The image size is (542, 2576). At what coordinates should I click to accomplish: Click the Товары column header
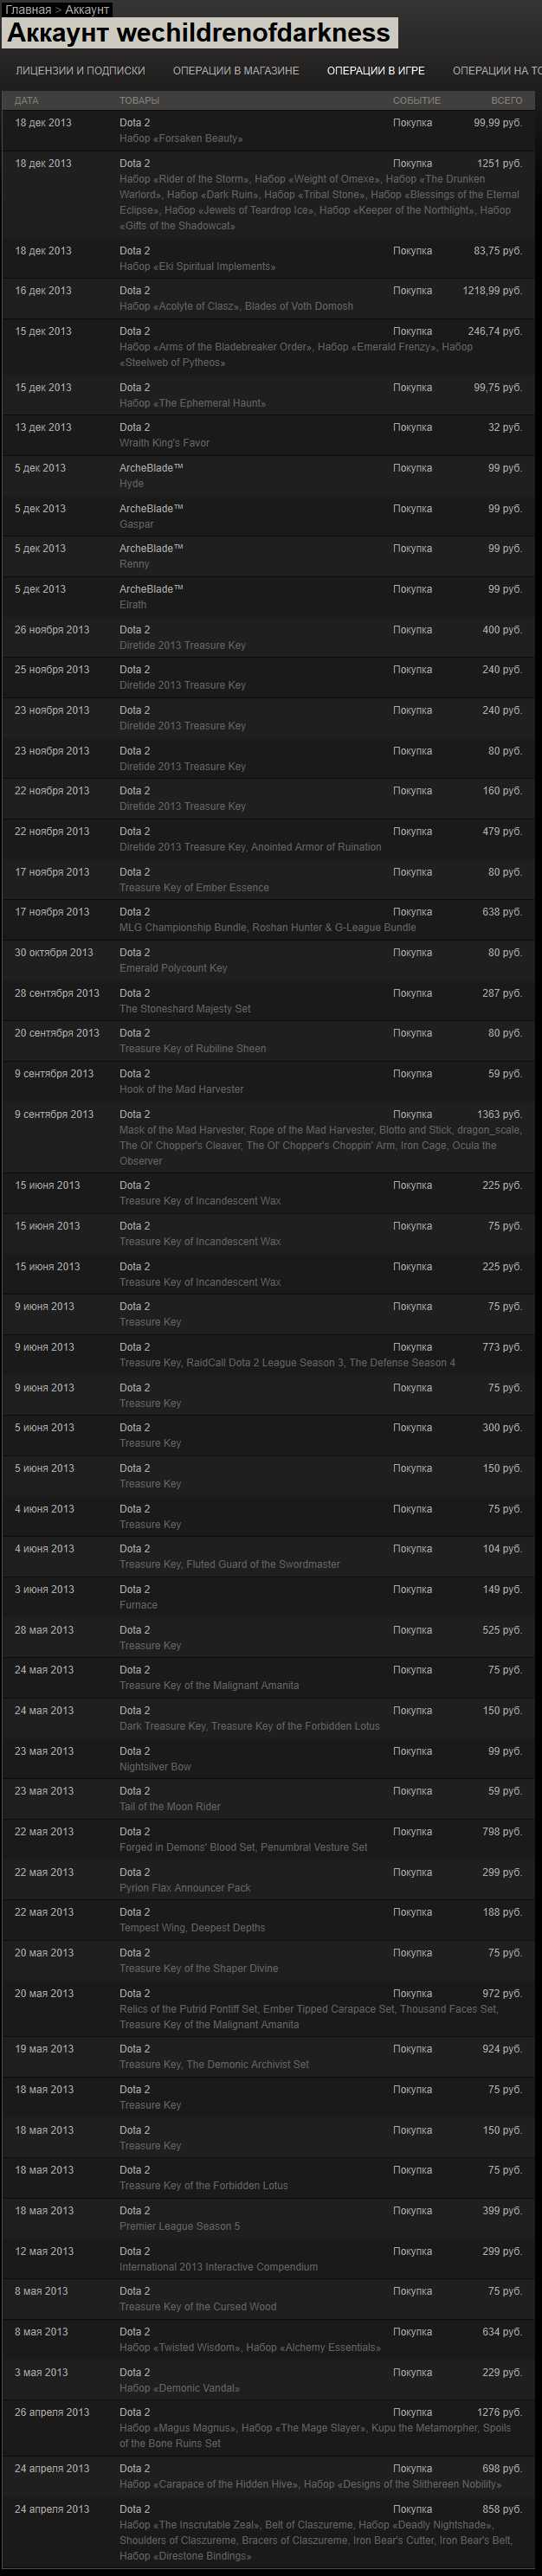coord(139,101)
